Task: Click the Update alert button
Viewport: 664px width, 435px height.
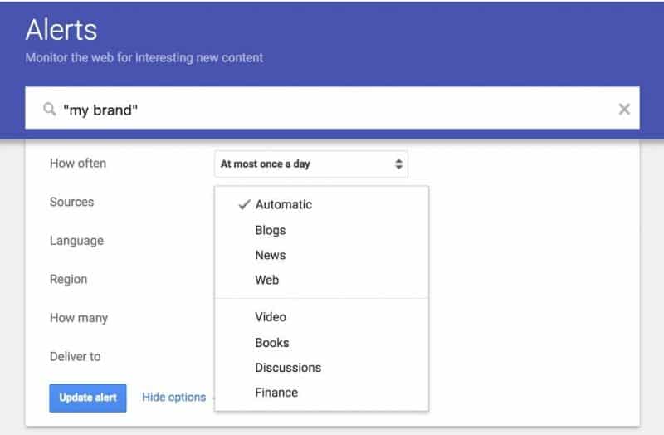Action: coord(88,398)
